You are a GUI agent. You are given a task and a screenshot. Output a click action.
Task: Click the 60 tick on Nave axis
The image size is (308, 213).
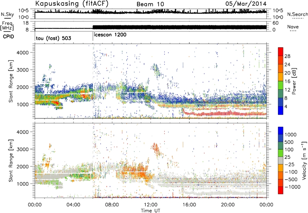click(275, 23)
